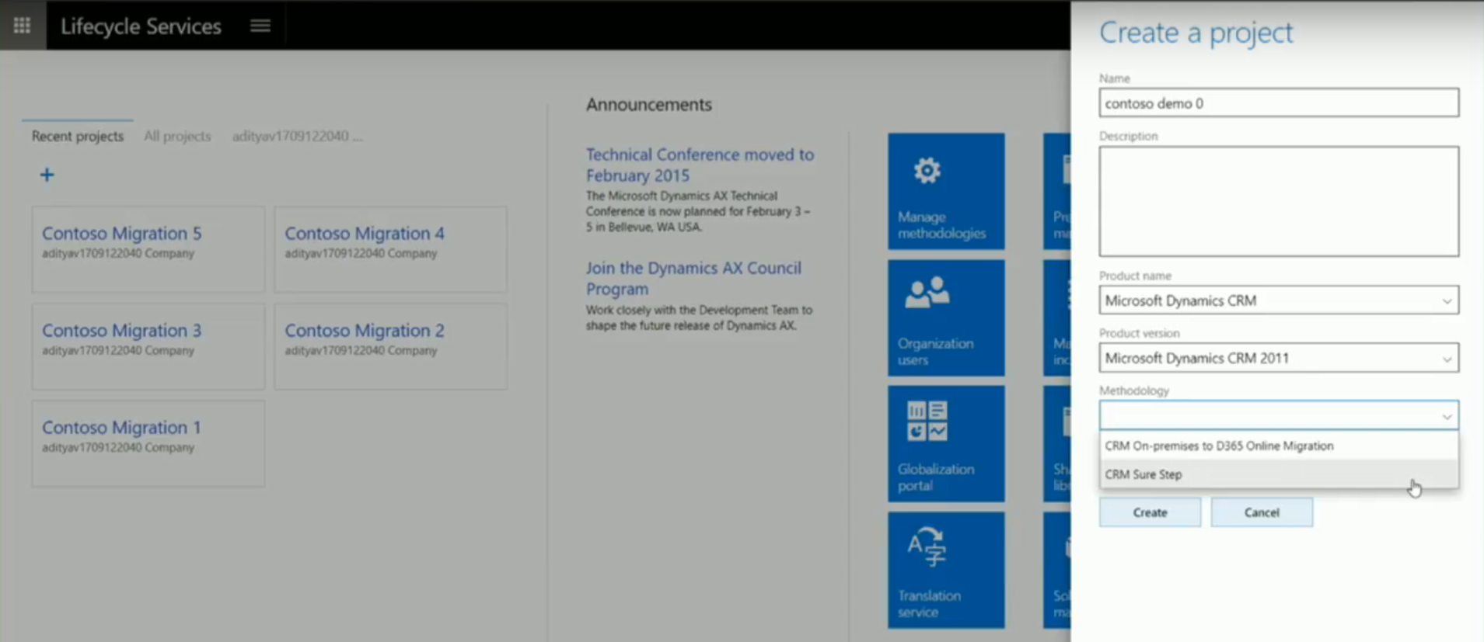Open the Manage methodologies tile
This screenshot has height=642, width=1484.
pos(946,191)
